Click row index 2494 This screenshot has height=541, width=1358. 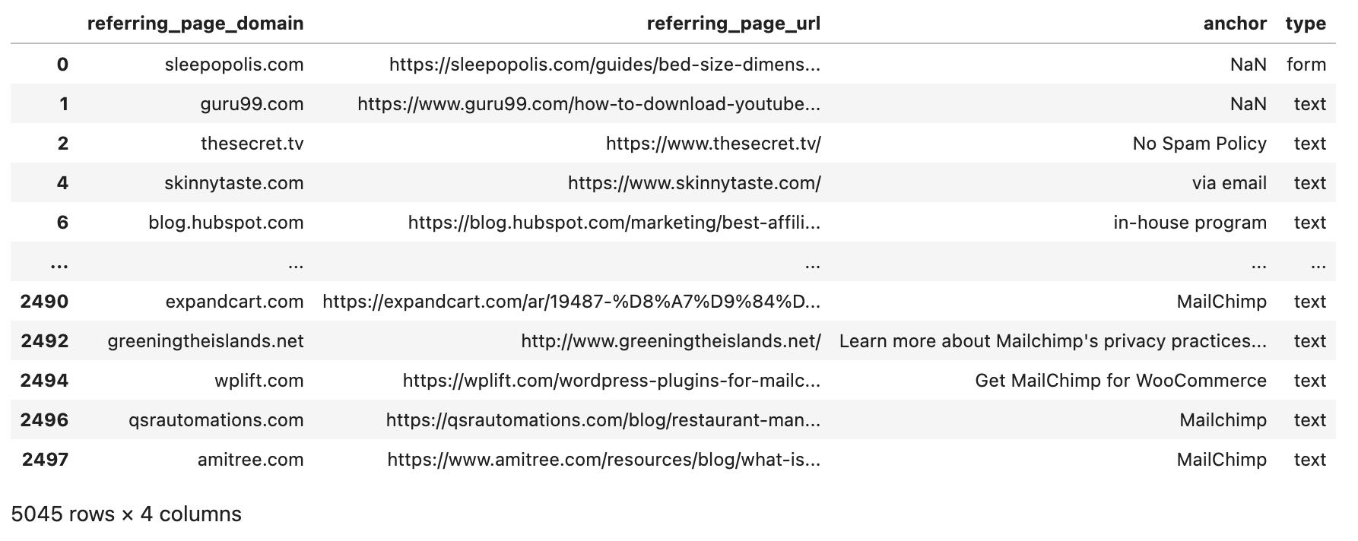pos(44,381)
